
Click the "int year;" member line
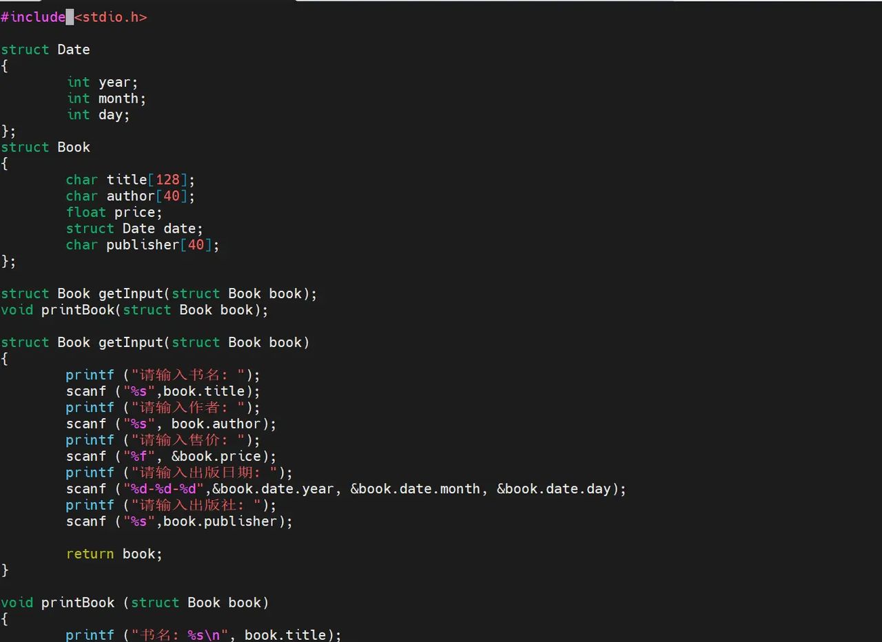(103, 83)
